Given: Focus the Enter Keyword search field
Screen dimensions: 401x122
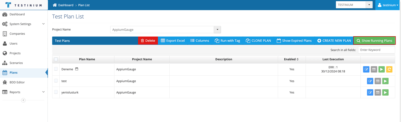Looking at the screenshot, I should (376, 50).
